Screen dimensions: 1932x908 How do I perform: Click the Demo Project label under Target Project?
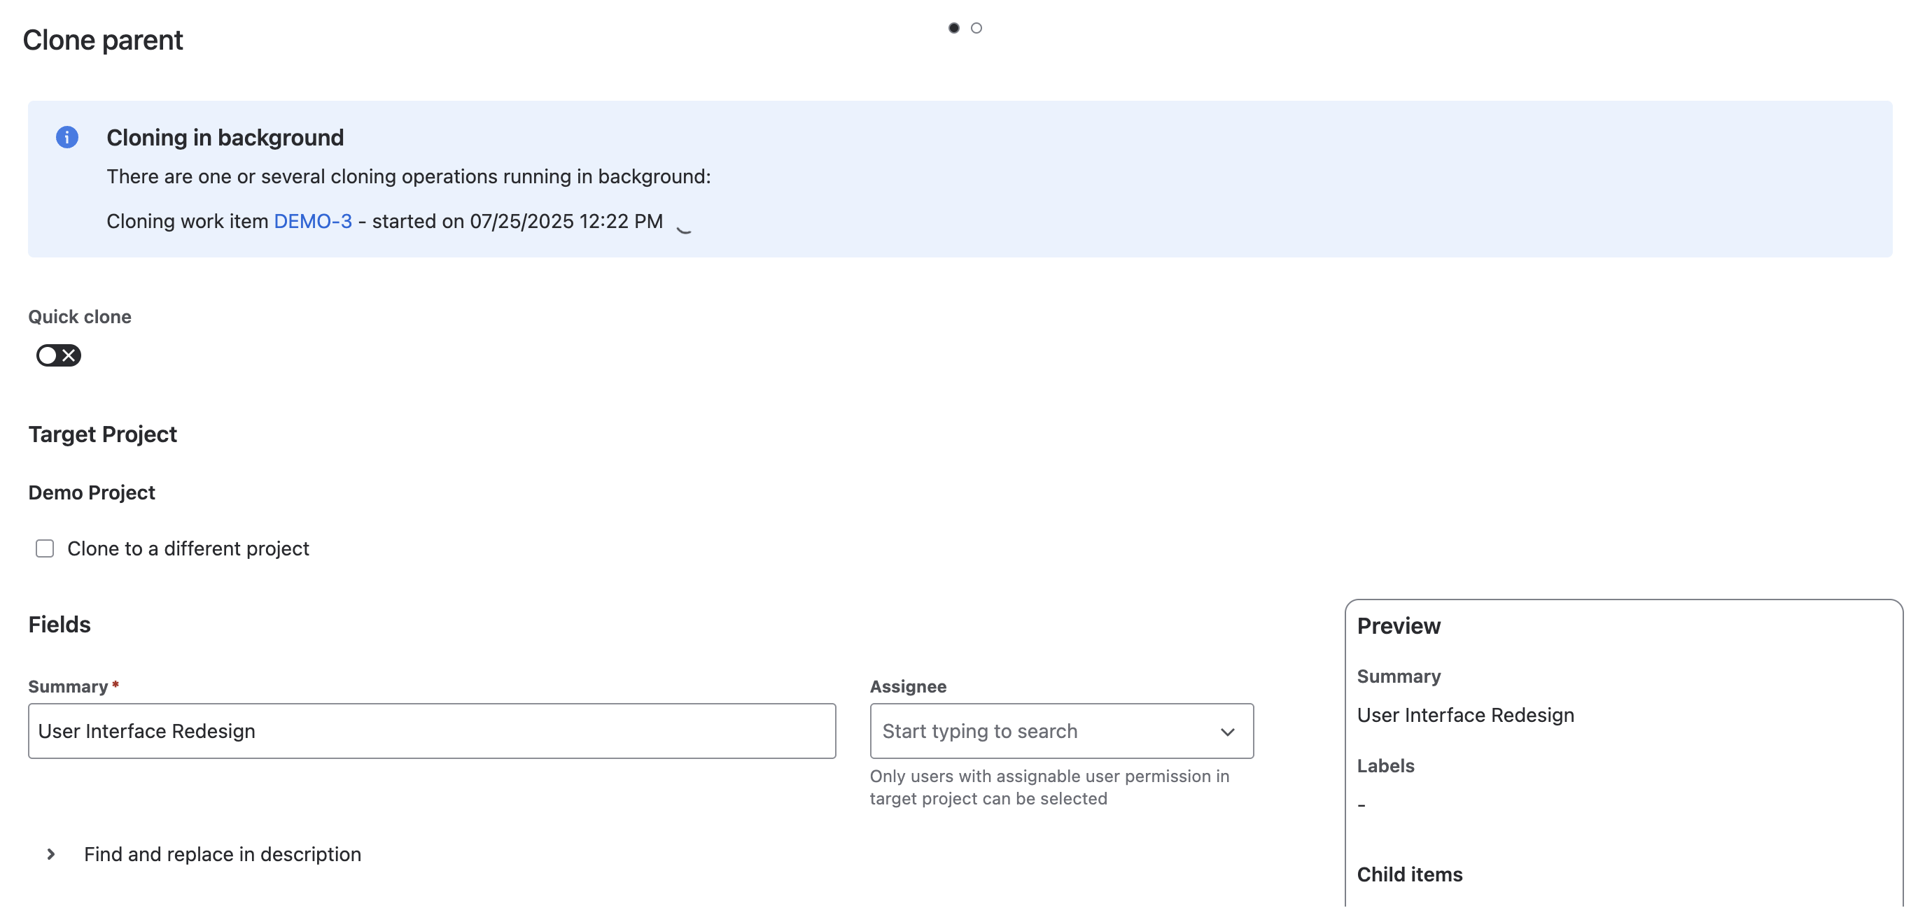tap(92, 492)
